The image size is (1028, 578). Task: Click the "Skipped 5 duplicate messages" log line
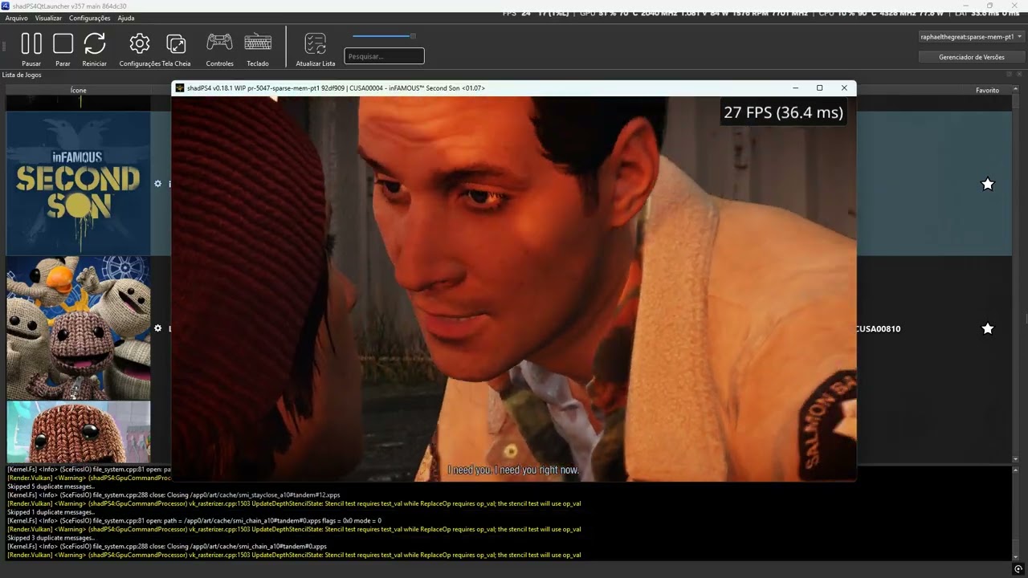(x=51, y=486)
